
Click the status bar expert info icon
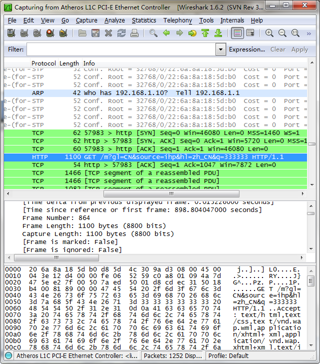tap(8, 355)
